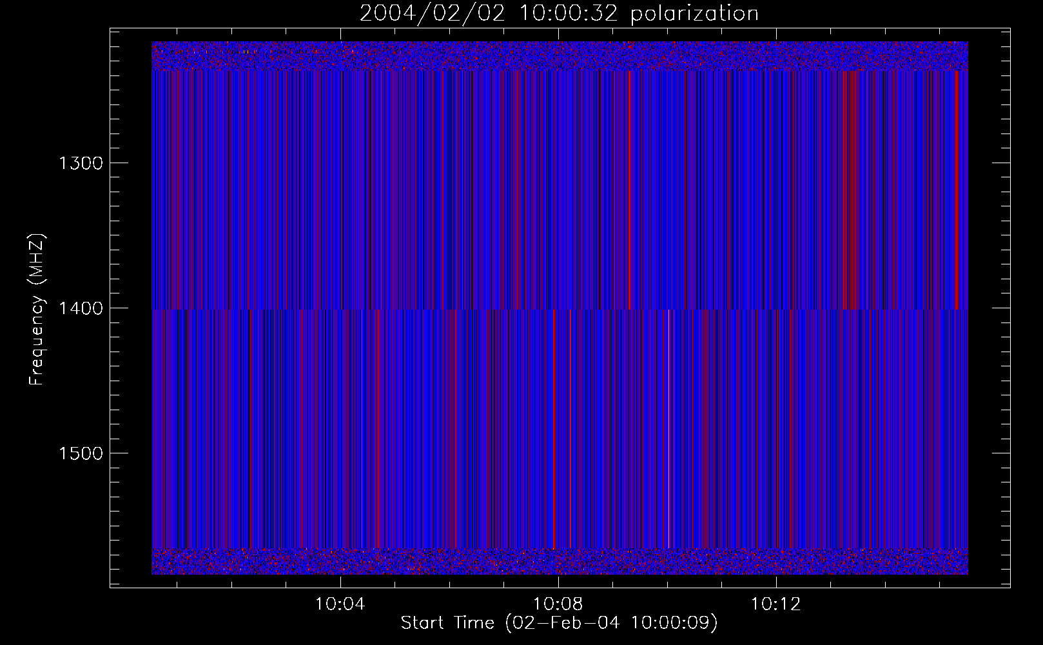Click the 10:04 time axis label
The width and height of the screenshot is (1043, 645).
click(340, 604)
